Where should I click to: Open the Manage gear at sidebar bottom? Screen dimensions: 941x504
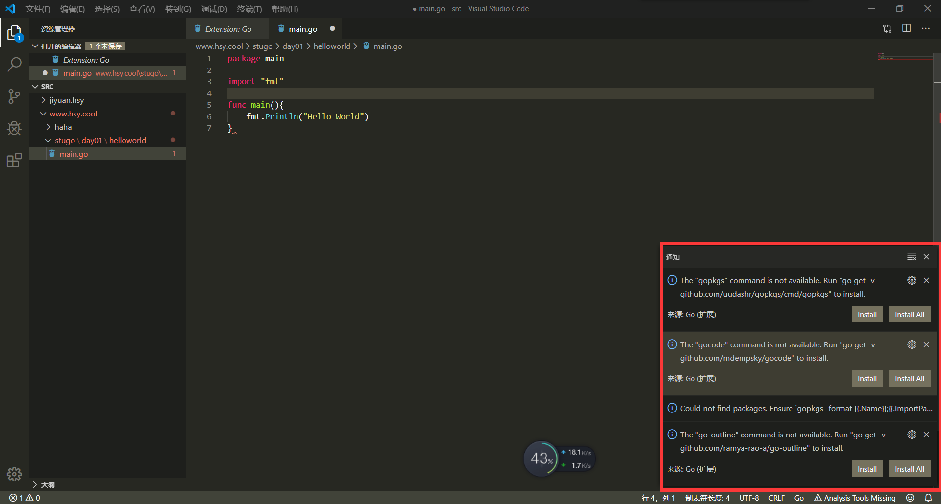14,474
